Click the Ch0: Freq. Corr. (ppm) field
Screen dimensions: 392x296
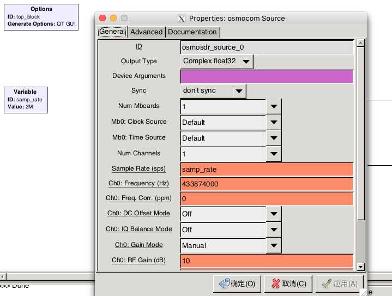tap(267, 199)
